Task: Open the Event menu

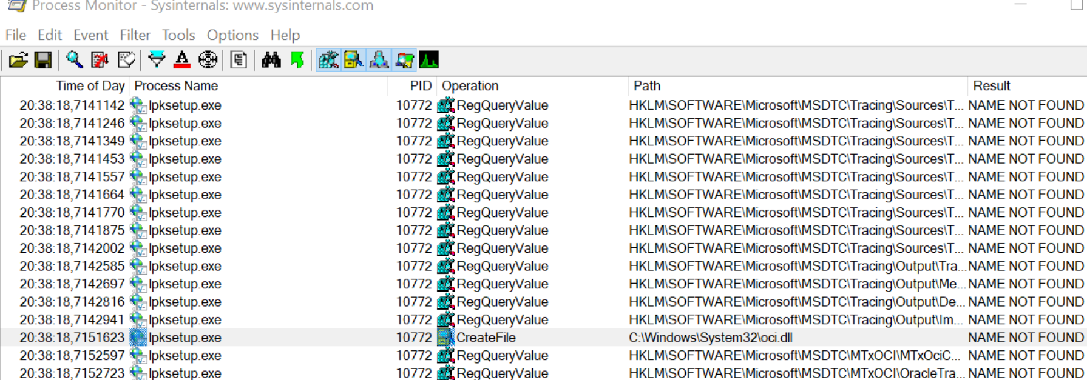Action: [91, 35]
